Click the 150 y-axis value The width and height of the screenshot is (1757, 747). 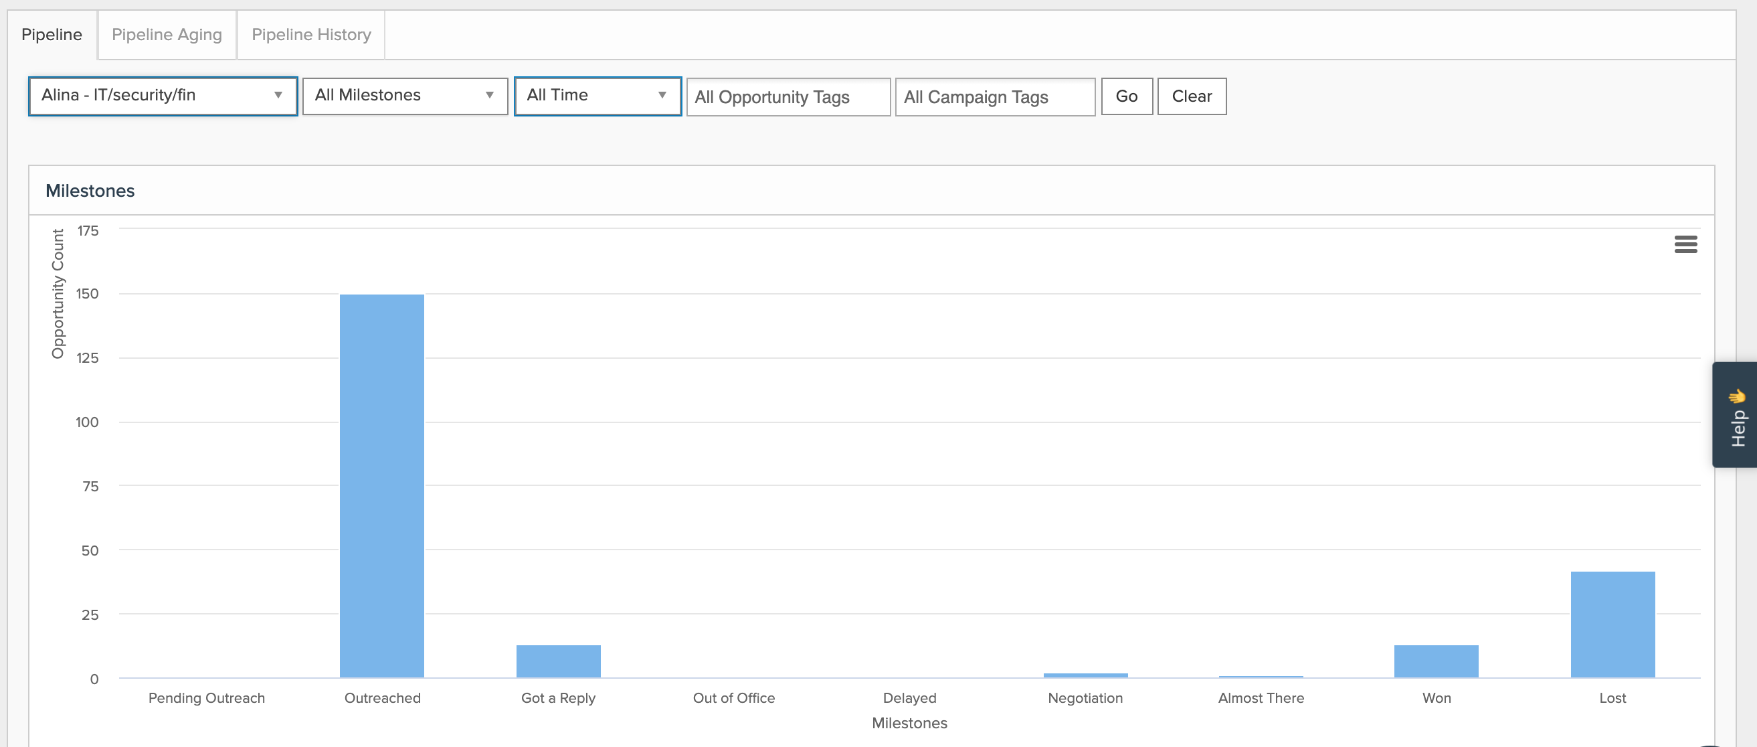[x=87, y=294]
